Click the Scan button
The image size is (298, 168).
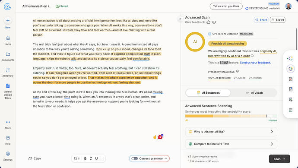click(x=279, y=159)
